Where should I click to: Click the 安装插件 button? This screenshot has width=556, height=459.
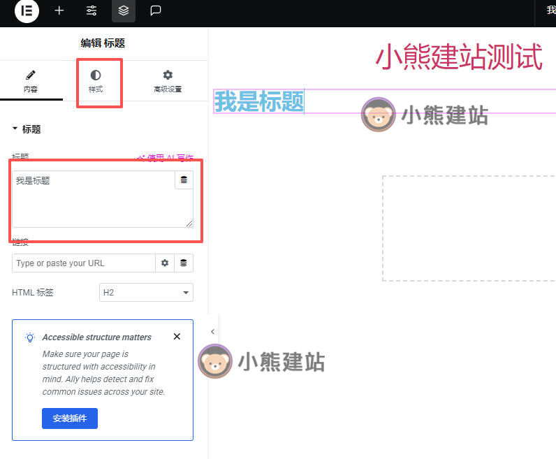(70, 418)
